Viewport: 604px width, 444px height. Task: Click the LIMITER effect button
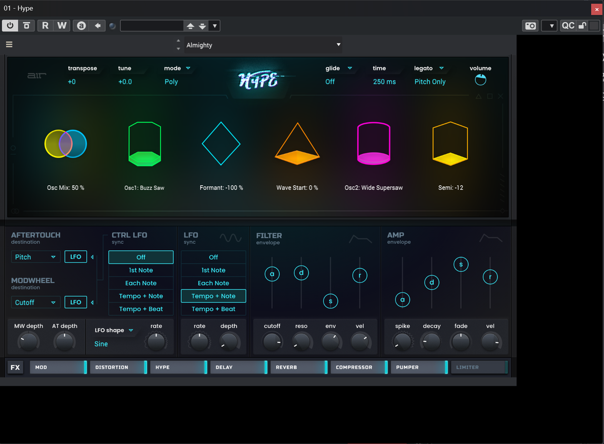point(479,367)
